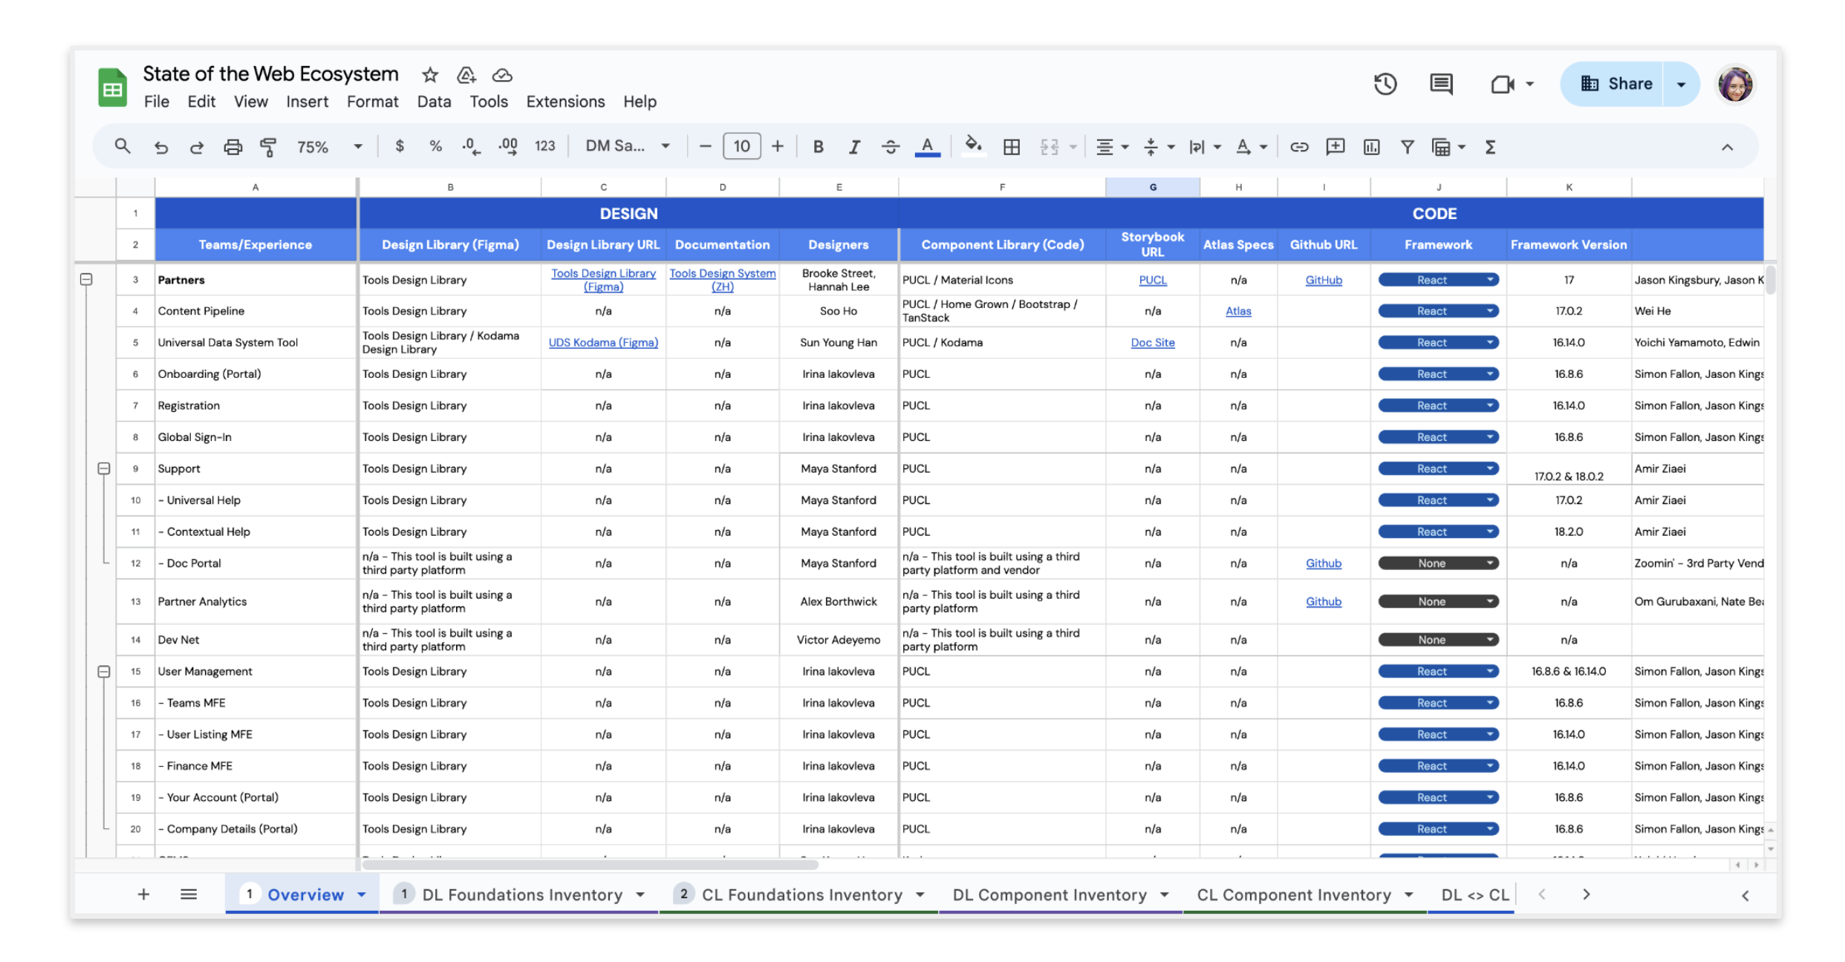Collapse the Support row group
1845x962 pixels.
click(104, 468)
